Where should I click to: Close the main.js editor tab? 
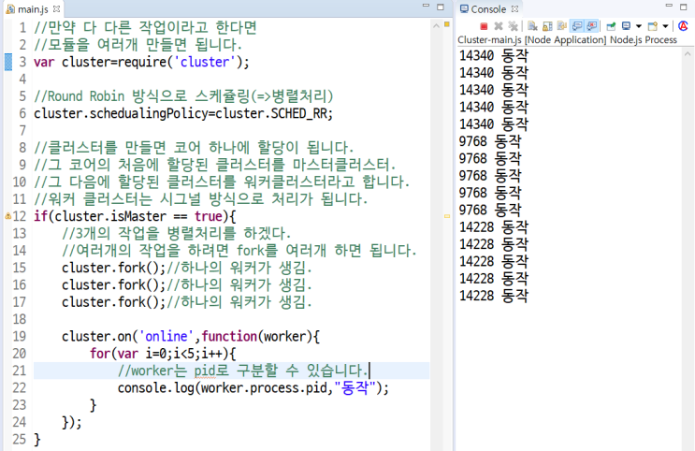(x=56, y=8)
